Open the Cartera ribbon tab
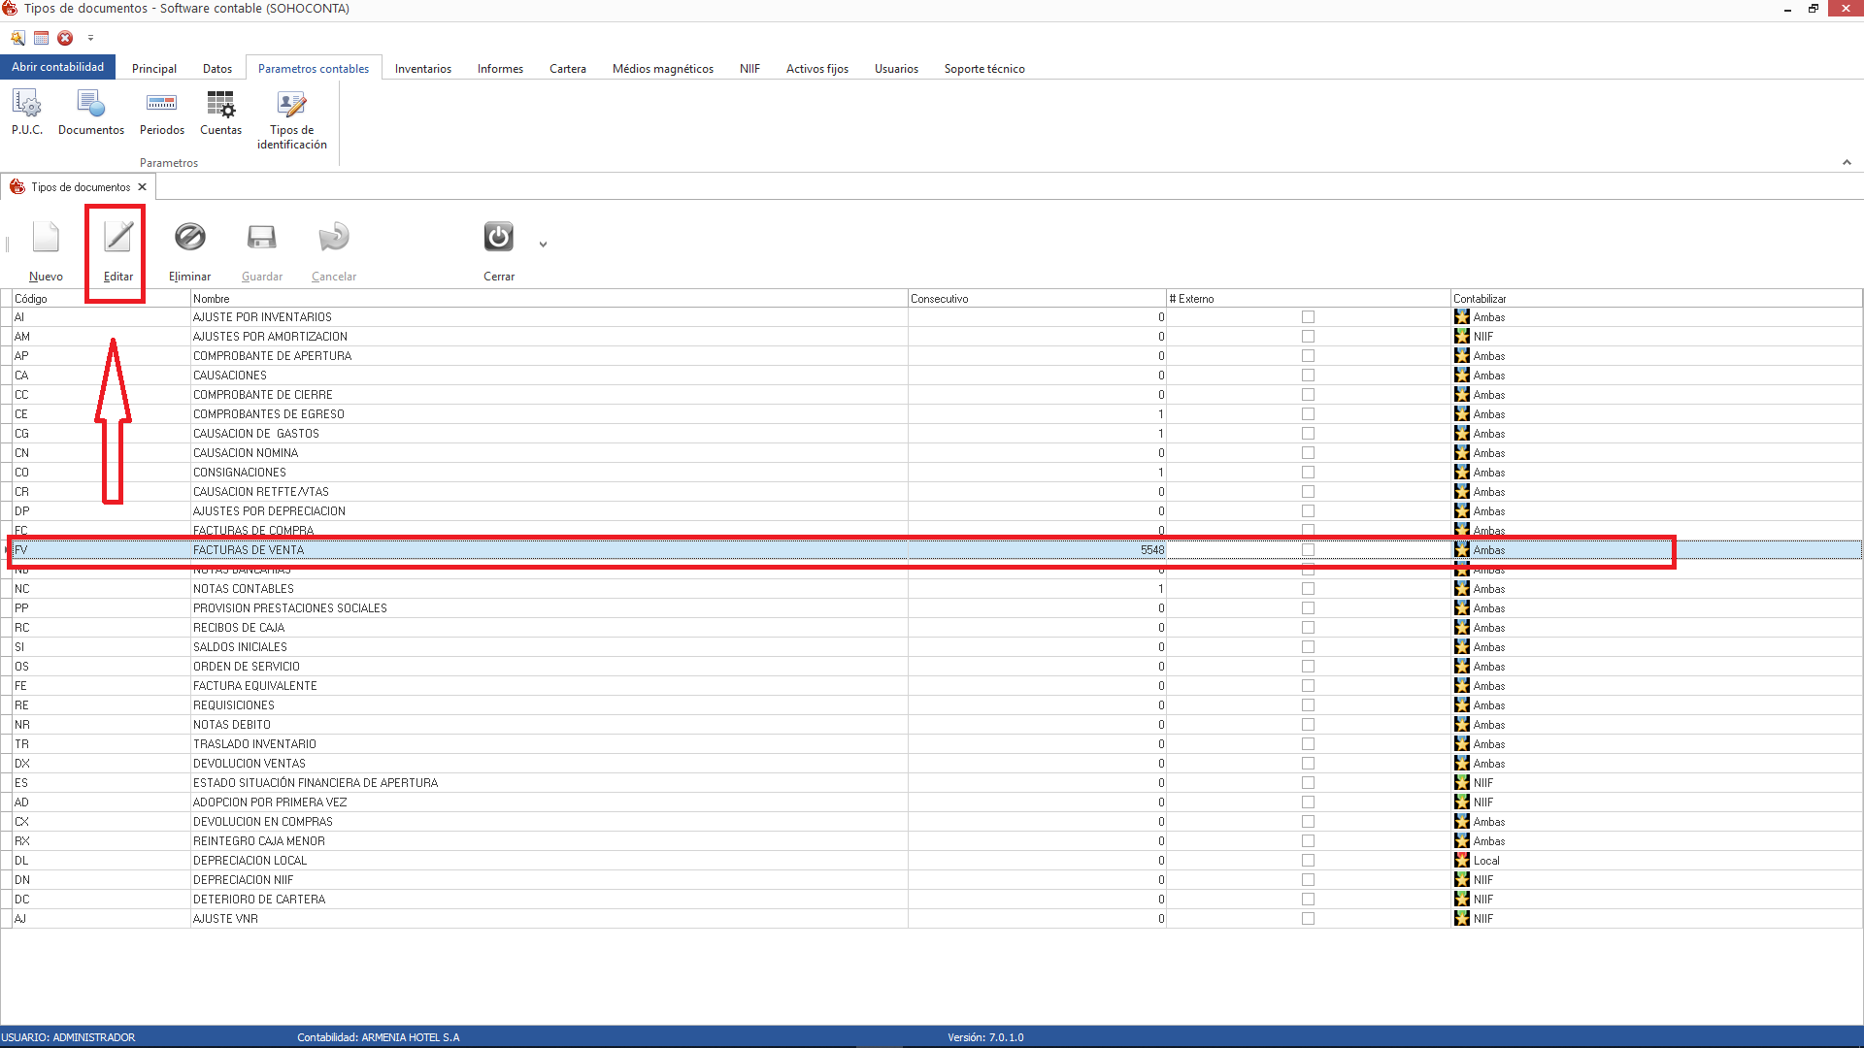 pyautogui.click(x=567, y=69)
